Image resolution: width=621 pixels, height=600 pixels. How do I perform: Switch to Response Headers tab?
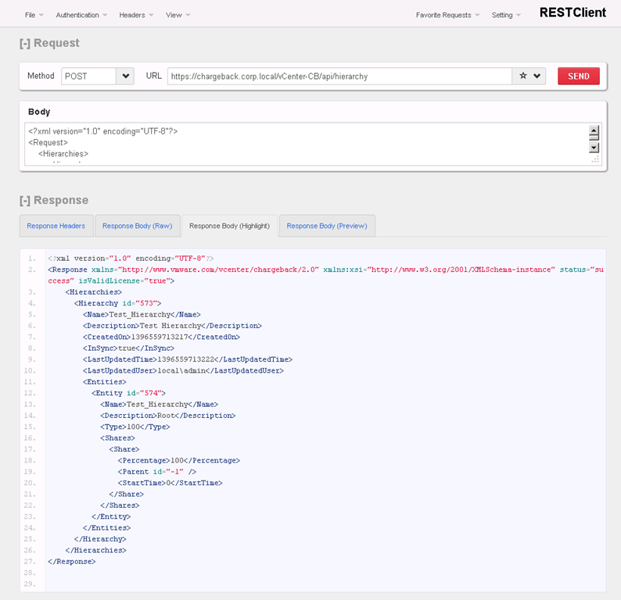pos(56,226)
